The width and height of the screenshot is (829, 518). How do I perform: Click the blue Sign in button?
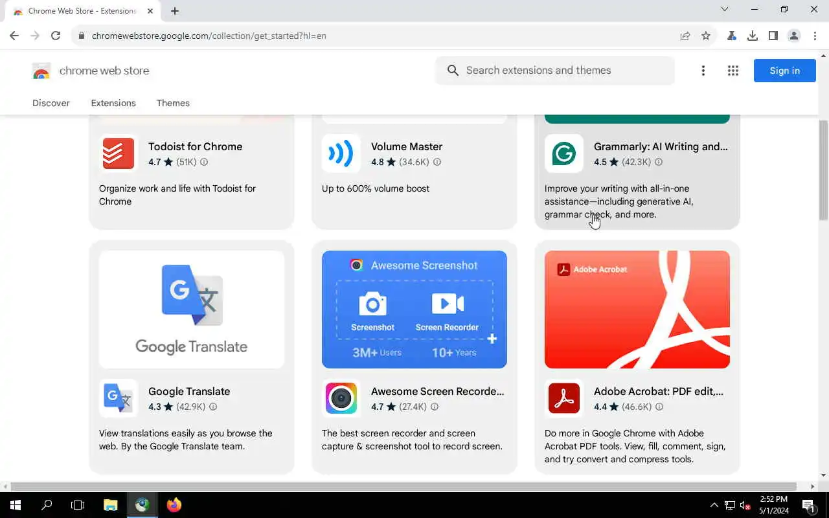pos(785,71)
